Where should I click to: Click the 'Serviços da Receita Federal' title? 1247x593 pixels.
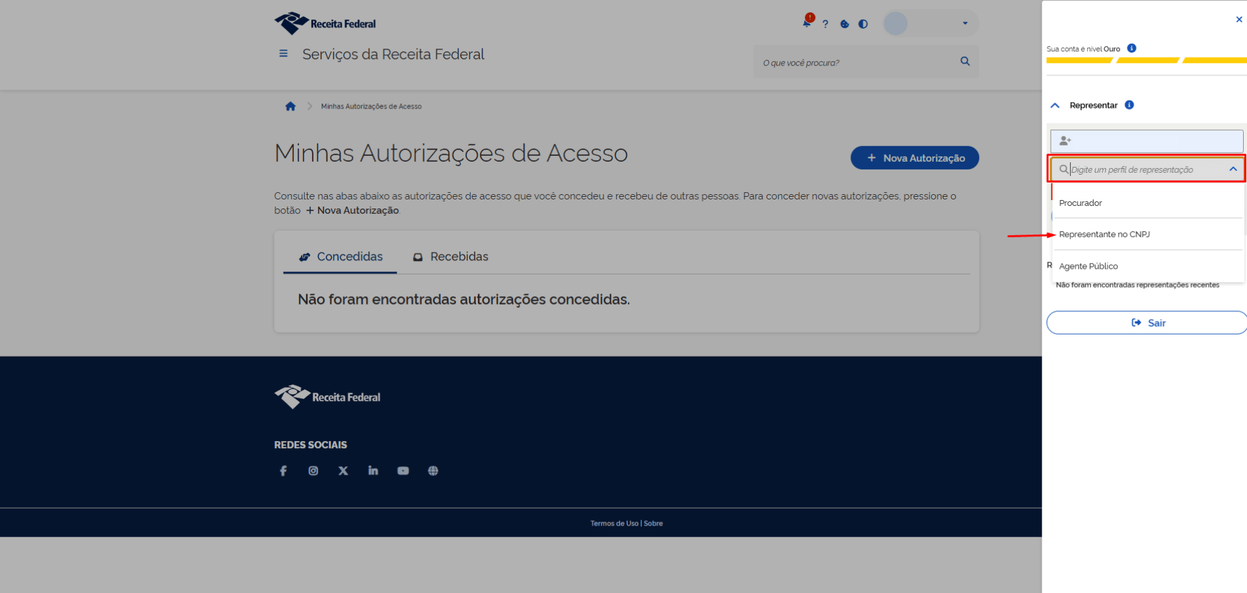click(393, 55)
